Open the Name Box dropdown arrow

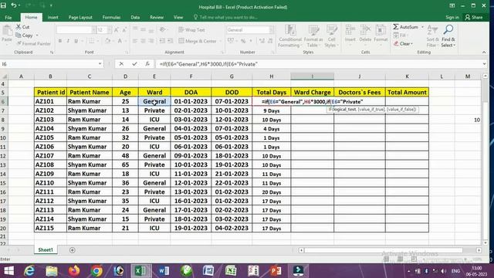(x=100, y=64)
